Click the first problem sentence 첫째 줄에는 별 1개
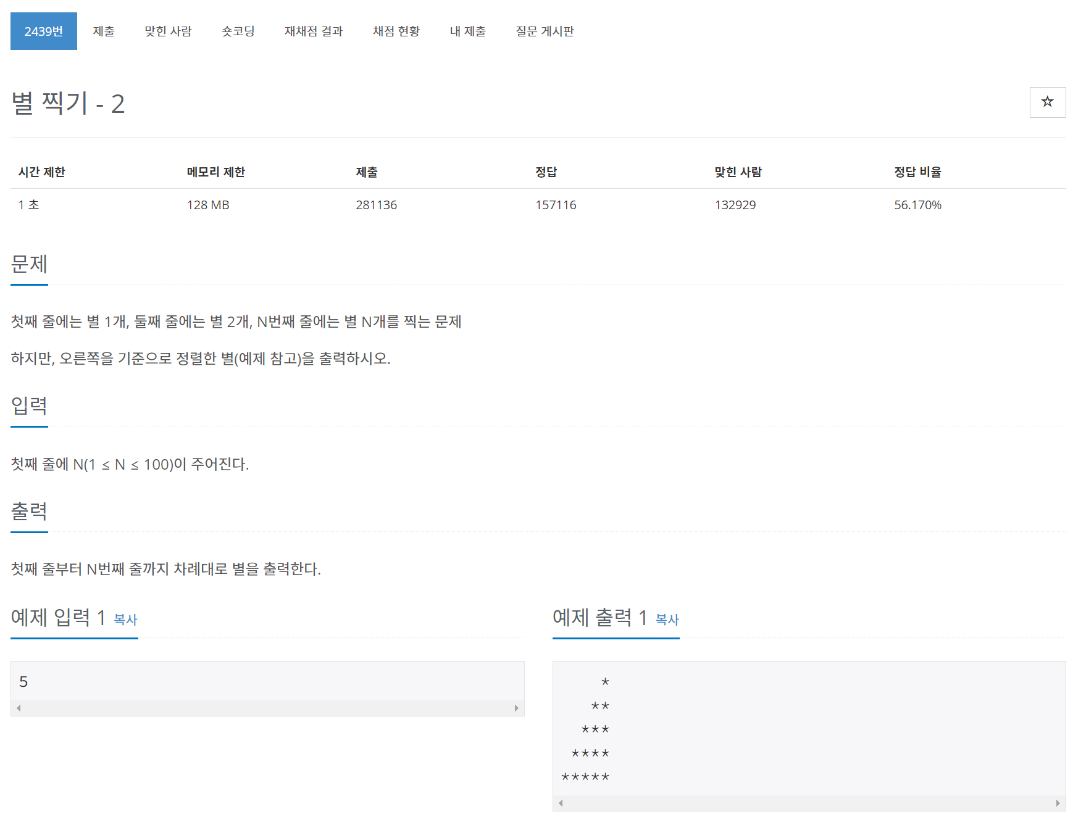 coord(236,322)
